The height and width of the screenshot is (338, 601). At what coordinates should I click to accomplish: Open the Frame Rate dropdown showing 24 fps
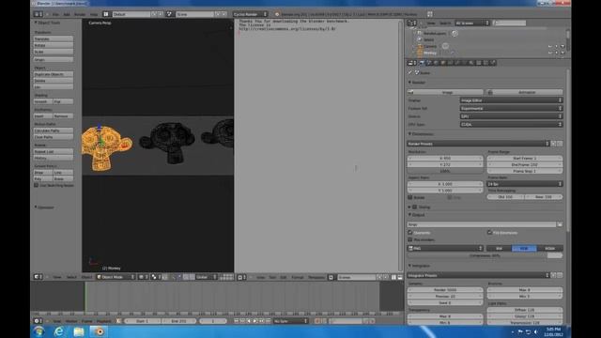pyautogui.click(x=525, y=184)
